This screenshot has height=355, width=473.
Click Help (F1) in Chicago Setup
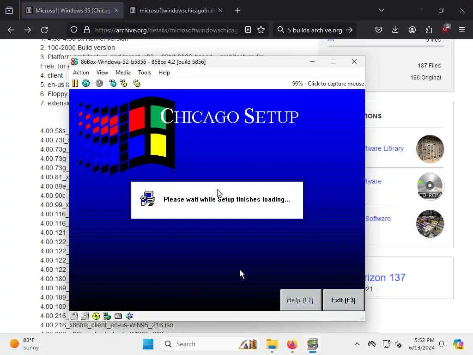(300, 300)
